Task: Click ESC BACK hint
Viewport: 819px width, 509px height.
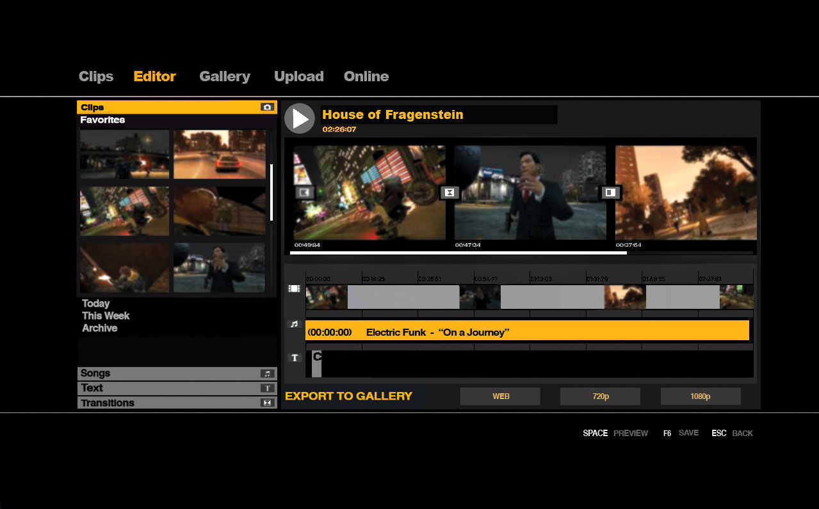Action: coord(732,434)
